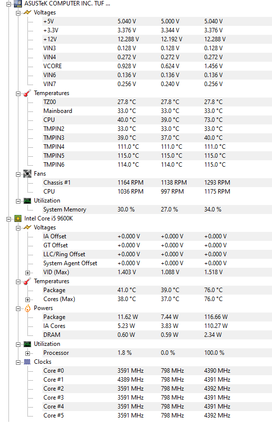This screenshot has width=272, height=422.
Task: Click the Powers flame icon
Action: point(27,308)
